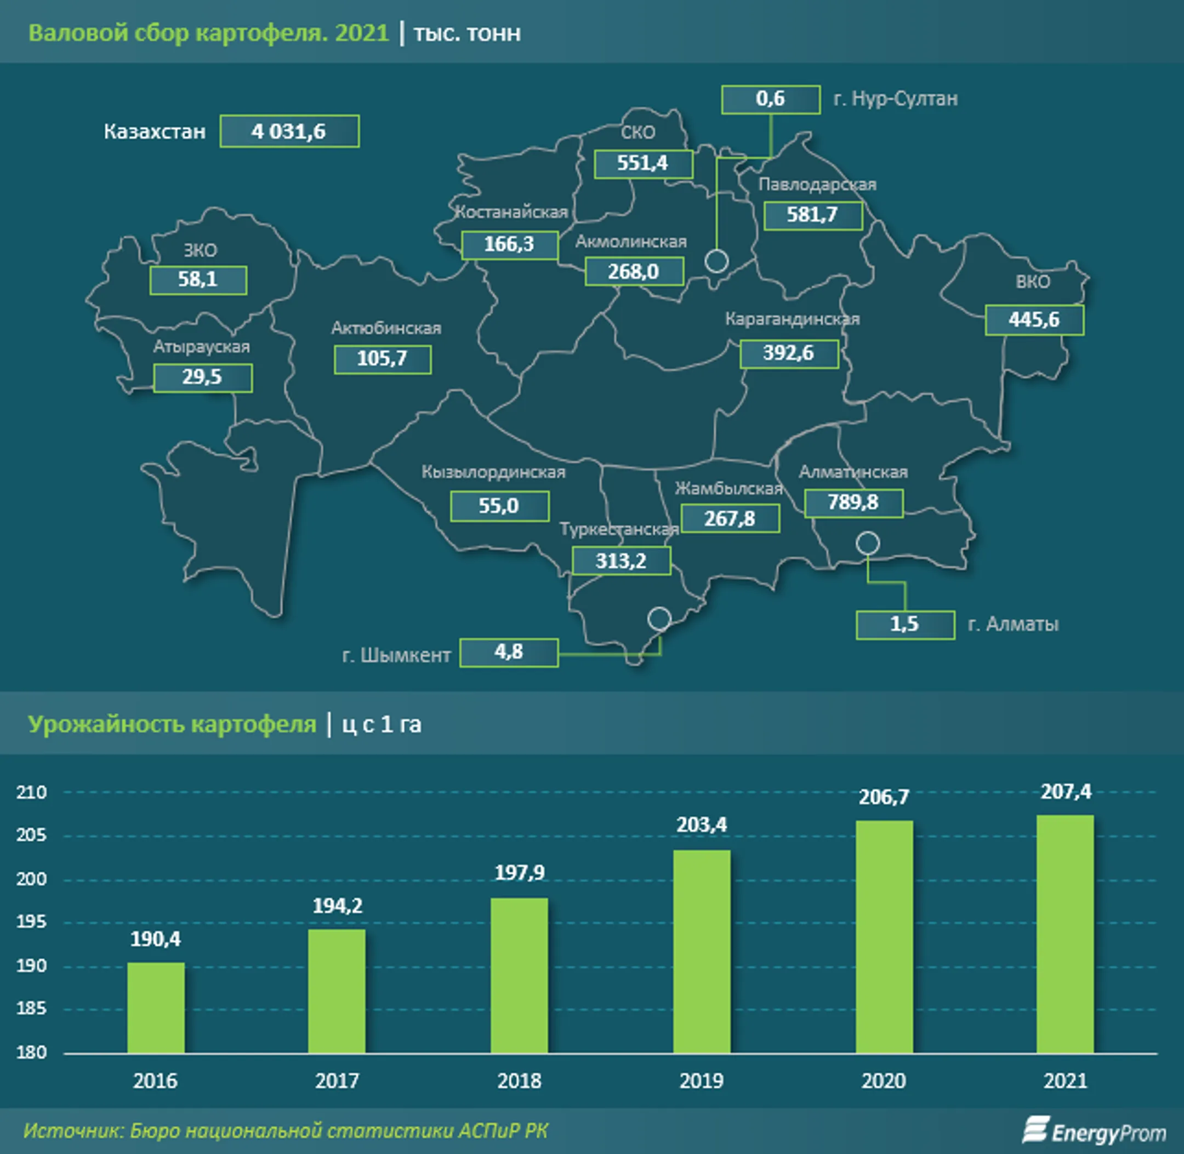This screenshot has height=1154, width=1184.
Task: Click the EnergyProm logo icon
Action: coord(1035,1130)
